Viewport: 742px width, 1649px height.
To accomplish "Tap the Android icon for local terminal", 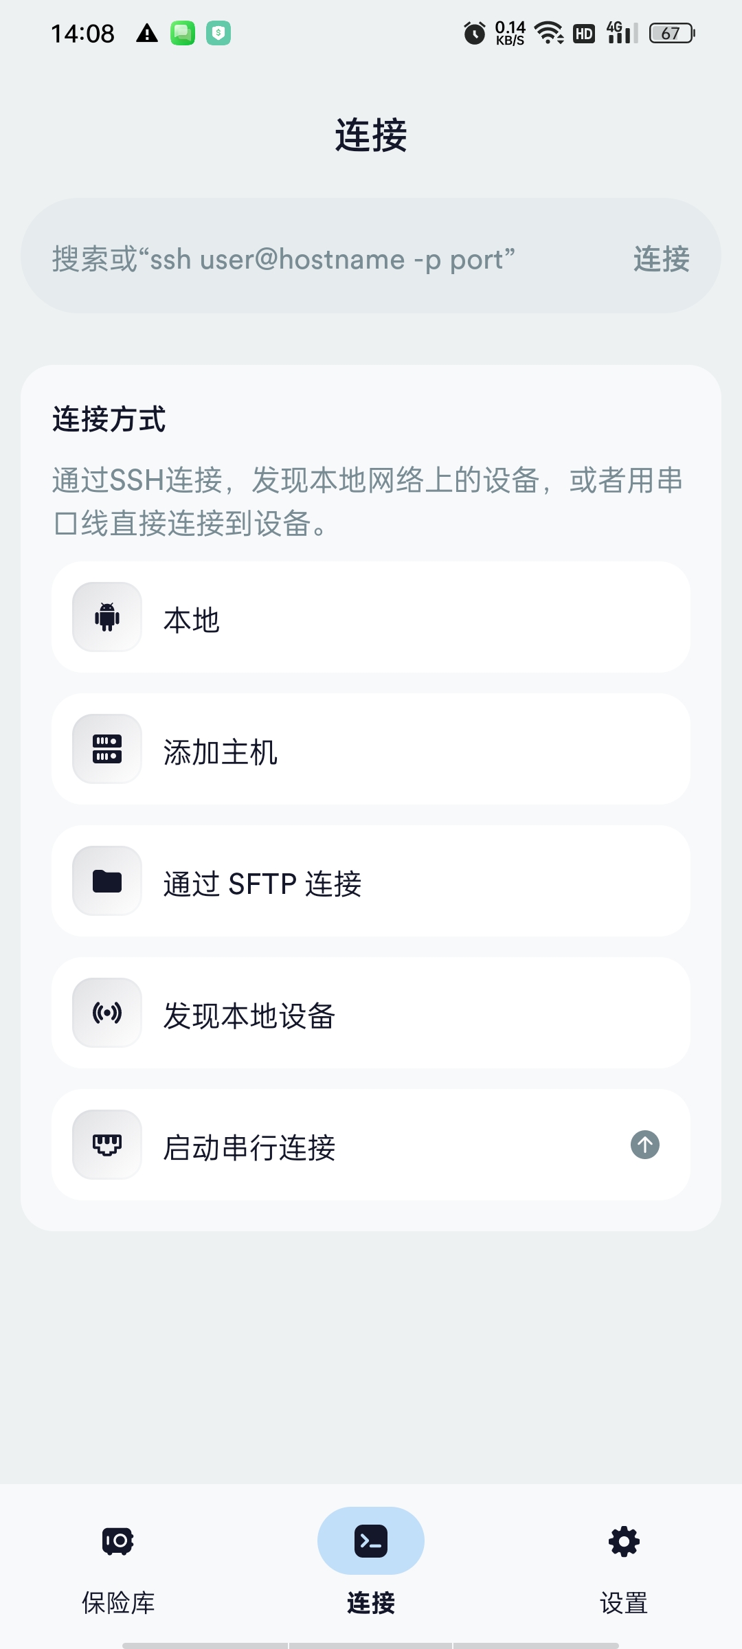I will click(107, 617).
